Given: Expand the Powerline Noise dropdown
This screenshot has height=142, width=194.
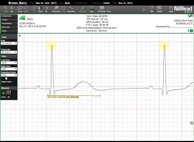Looking at the screenshot, I should [9, 75].
